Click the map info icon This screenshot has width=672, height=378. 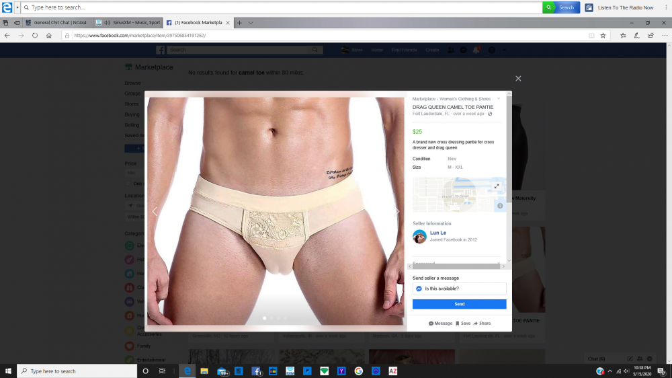click(499, 206)
